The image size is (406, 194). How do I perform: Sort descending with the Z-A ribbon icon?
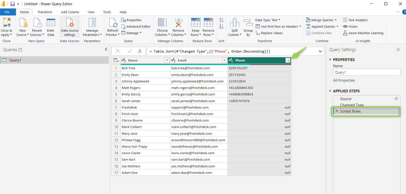point(221,26)
